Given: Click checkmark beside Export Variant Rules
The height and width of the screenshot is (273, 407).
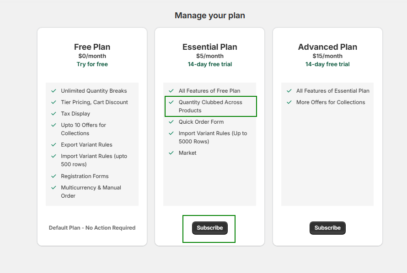Looking at the screenshot, I should point(54,145).
